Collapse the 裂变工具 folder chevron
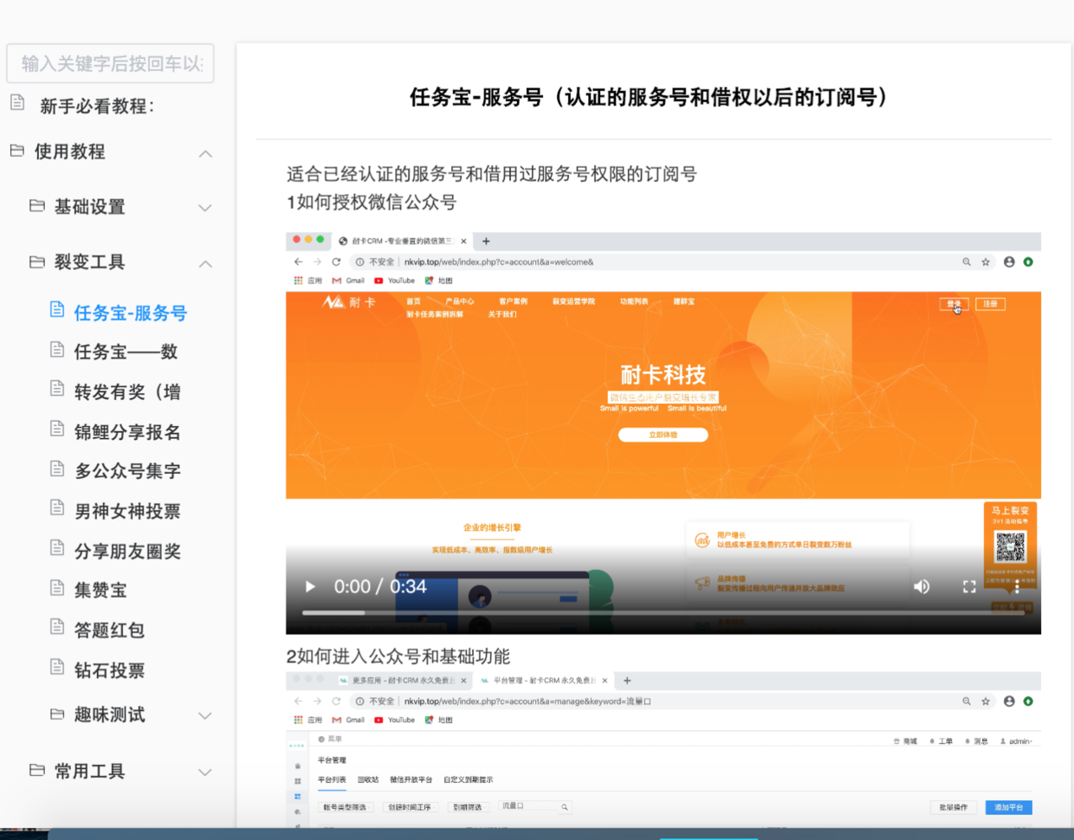The image size is (1074, 840). click(205, 263)
